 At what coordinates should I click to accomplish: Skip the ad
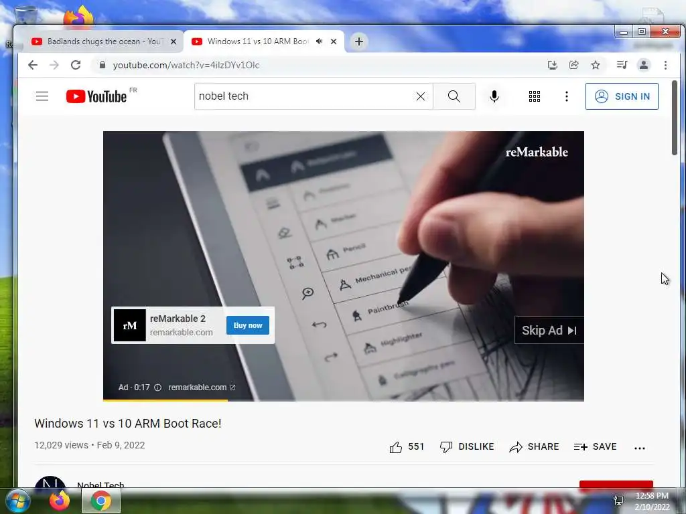(x=549, y=330)
